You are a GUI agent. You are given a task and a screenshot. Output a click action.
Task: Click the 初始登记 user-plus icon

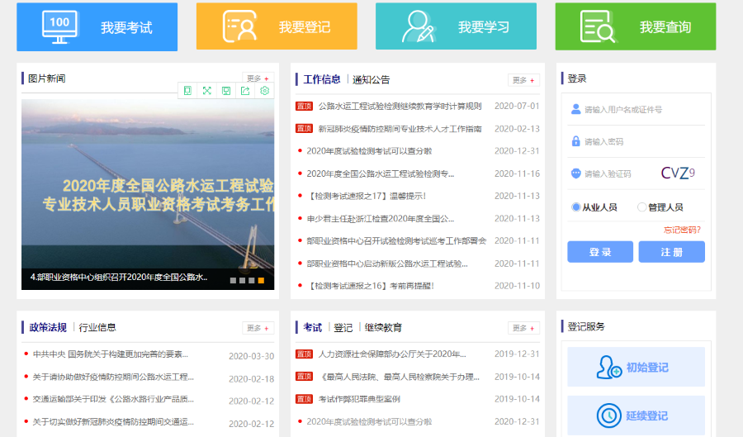[609, 367]
